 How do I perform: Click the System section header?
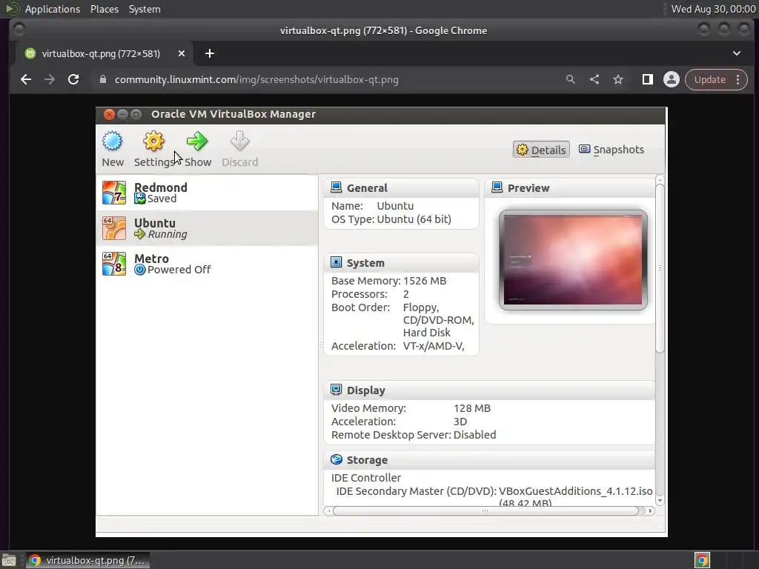coord(401,262)
